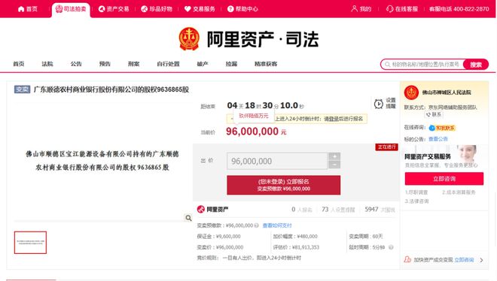Open 我的 account menu
Image resolution: width=497 pixels, height=281 pixels.
361,9
